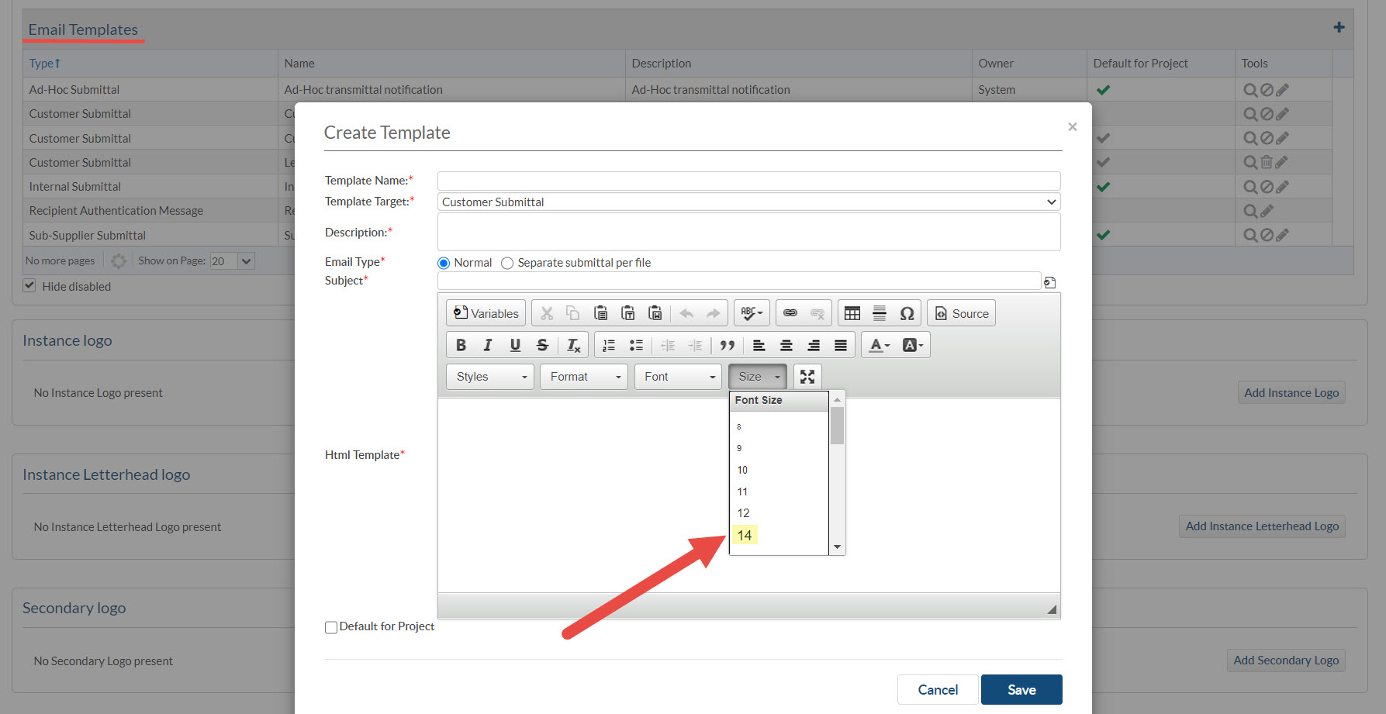Viewport: 1386px width, 714px height.
Task: Click the Save button
Action: (1021, 689)
